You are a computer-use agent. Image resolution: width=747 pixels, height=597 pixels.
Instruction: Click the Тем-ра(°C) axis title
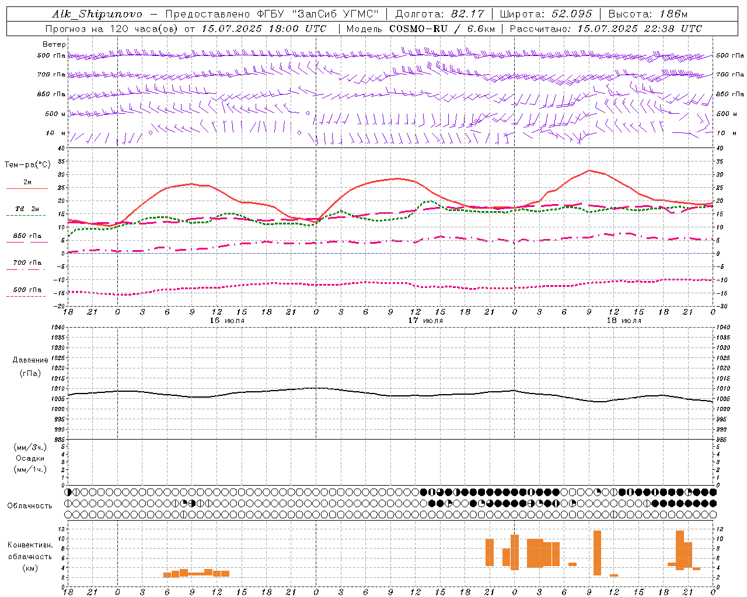tap(27, 165)
